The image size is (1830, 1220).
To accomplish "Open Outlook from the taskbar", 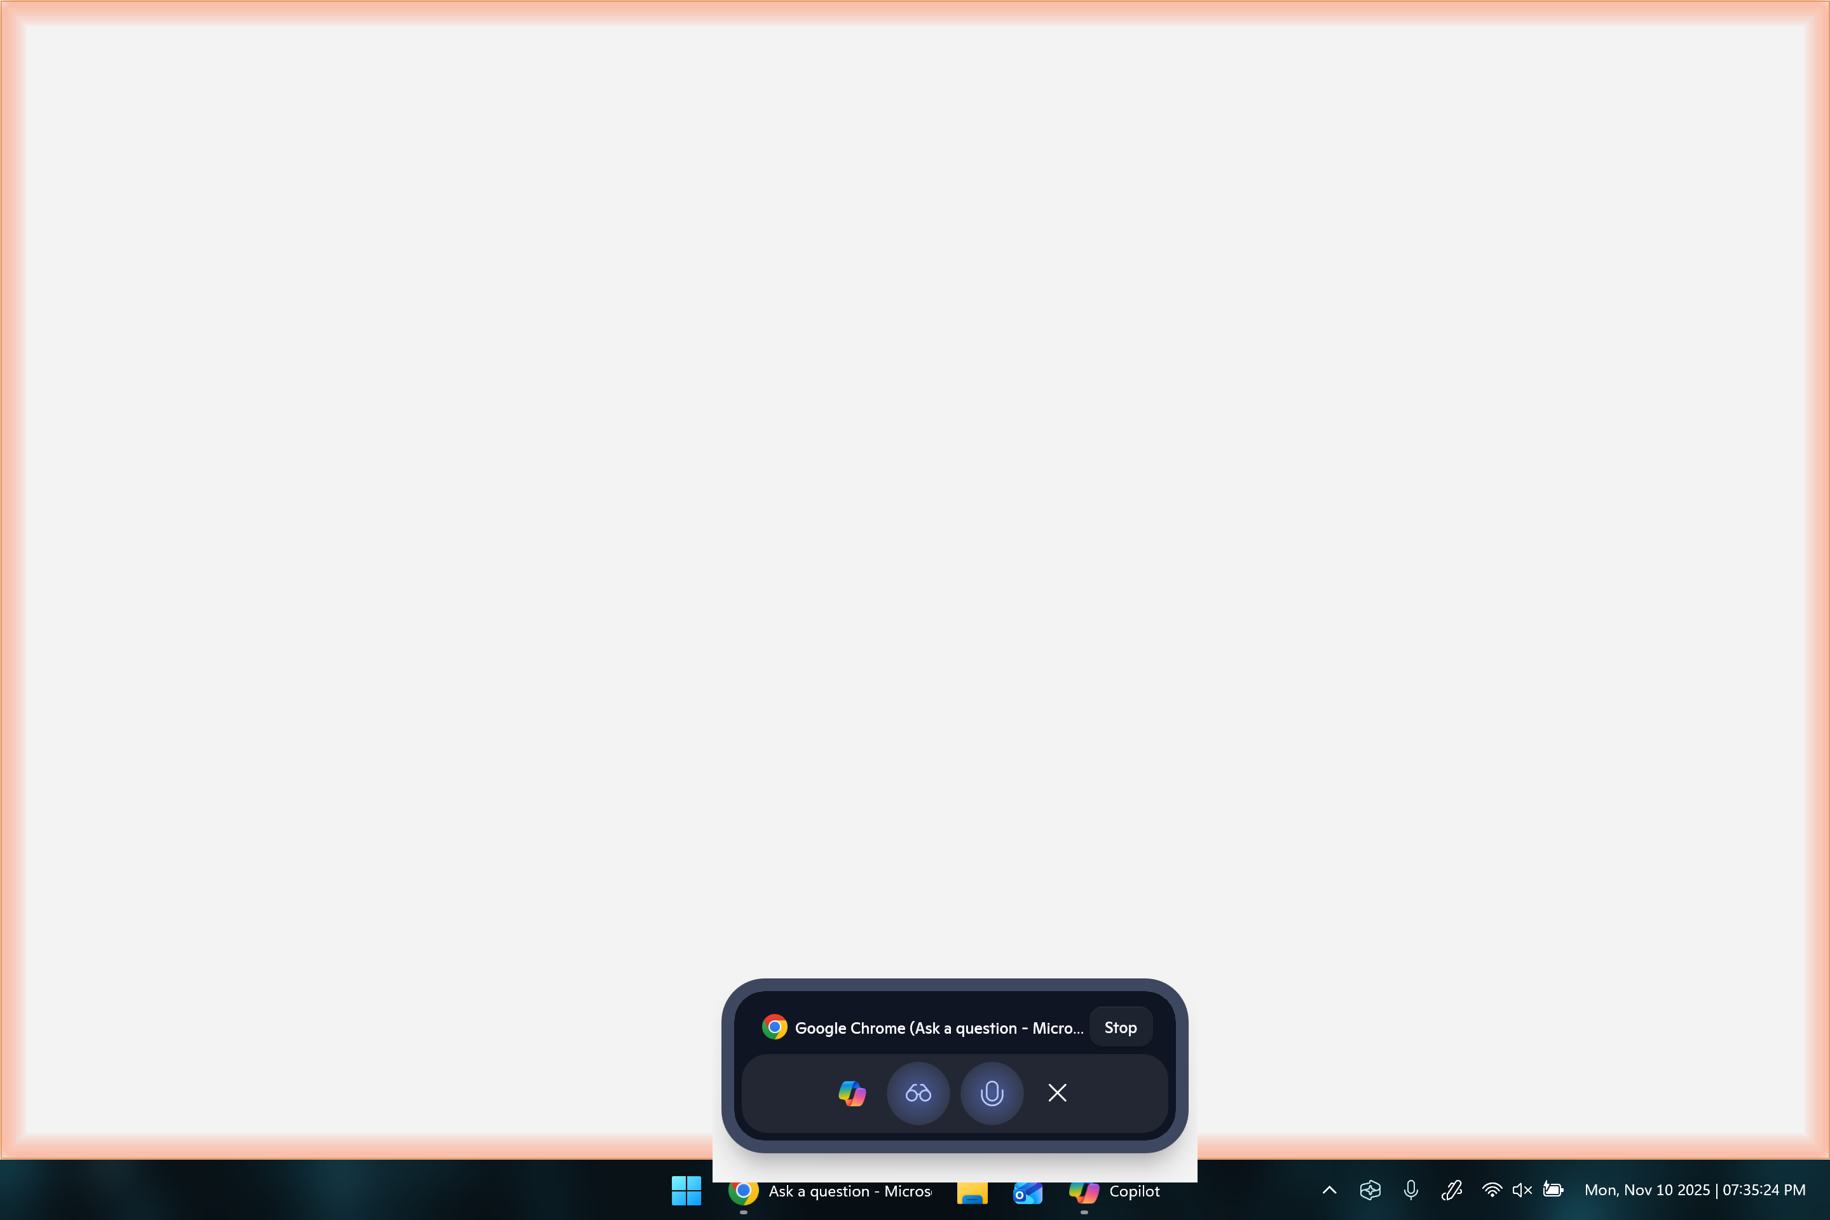I will [x=1027, y=1191].
